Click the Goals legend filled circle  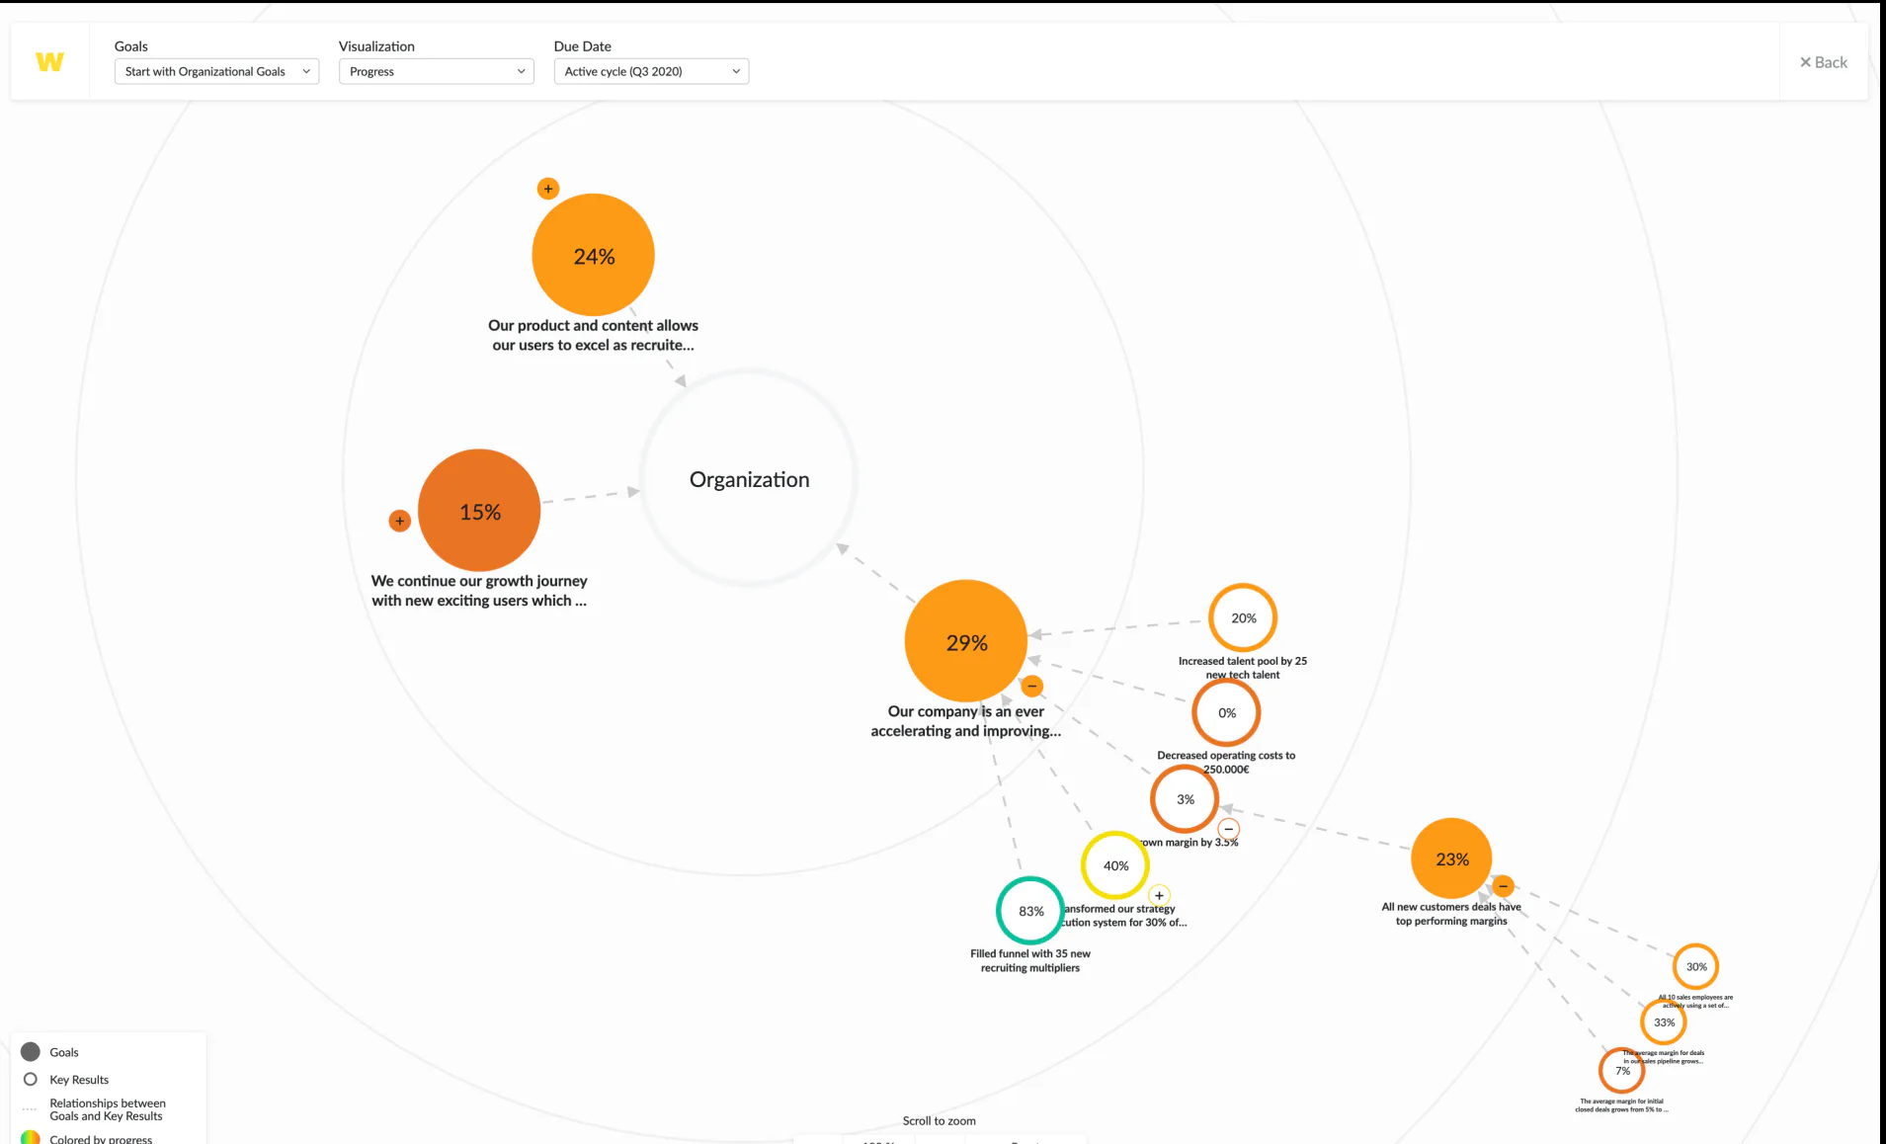point(31,1052)
